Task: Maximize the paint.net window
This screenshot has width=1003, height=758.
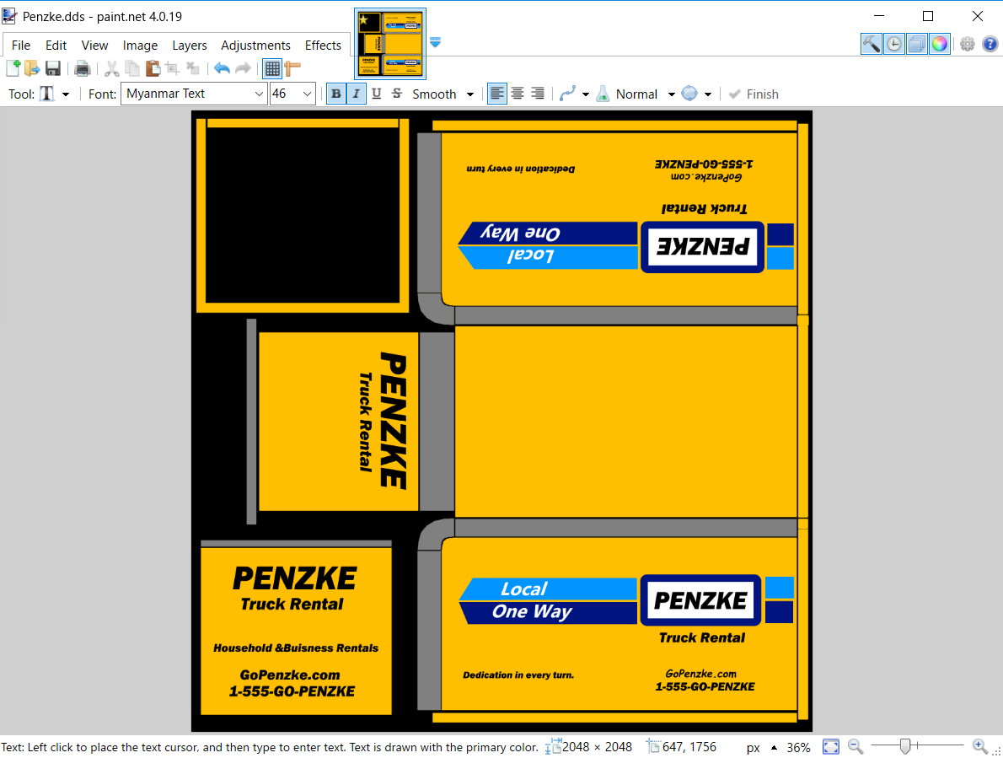Action: pyautogui.click(x=928, y=16)
